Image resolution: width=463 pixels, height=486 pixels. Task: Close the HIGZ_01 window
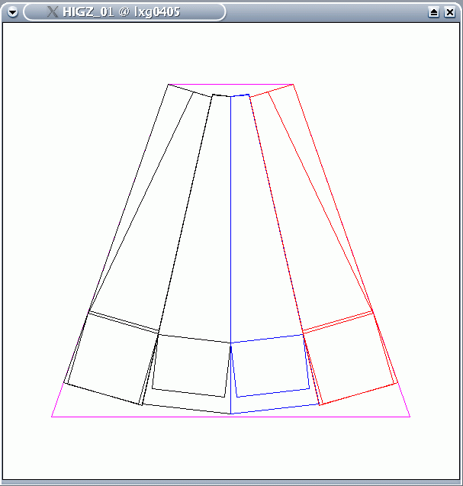(x=450, y=12)
